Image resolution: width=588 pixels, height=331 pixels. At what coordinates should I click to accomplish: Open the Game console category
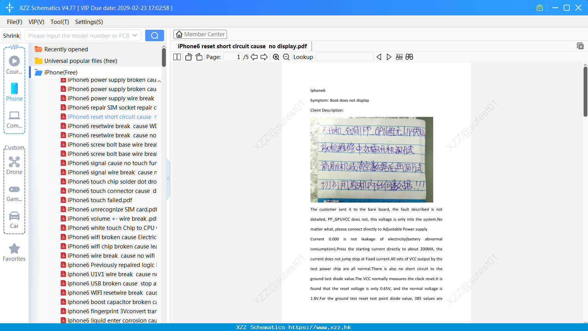point(14,193)
